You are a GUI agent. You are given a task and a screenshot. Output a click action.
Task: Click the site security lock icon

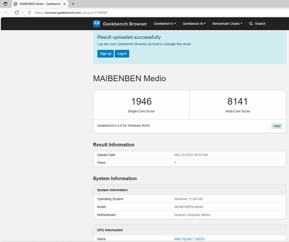pyautogui.click(x=29, y=13)
